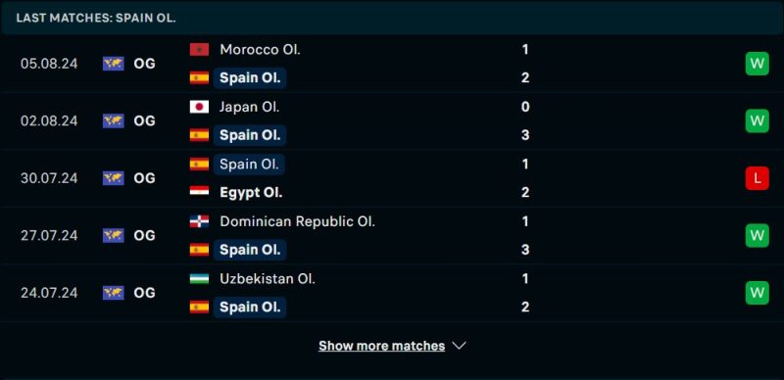The height and width of the screenshot is (380, 784).
Task: Click the red L result badge
Action: tap(757, 178)
